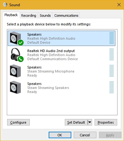
Task: Select the Steam Streaming Speakers device icon
Action: pos(15,87)
